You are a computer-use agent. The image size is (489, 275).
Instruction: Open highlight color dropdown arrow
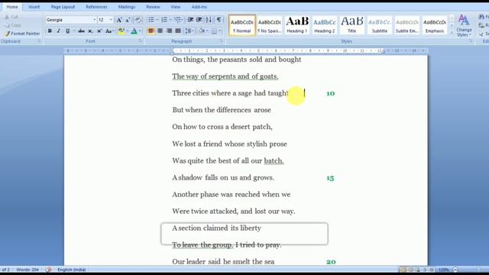[x=128, y=31]
